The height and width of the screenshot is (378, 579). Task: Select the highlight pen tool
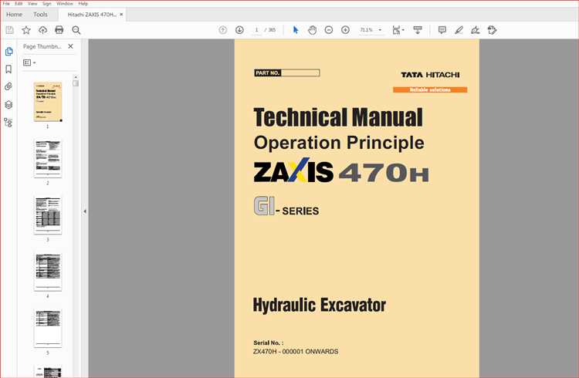[459, 30]
